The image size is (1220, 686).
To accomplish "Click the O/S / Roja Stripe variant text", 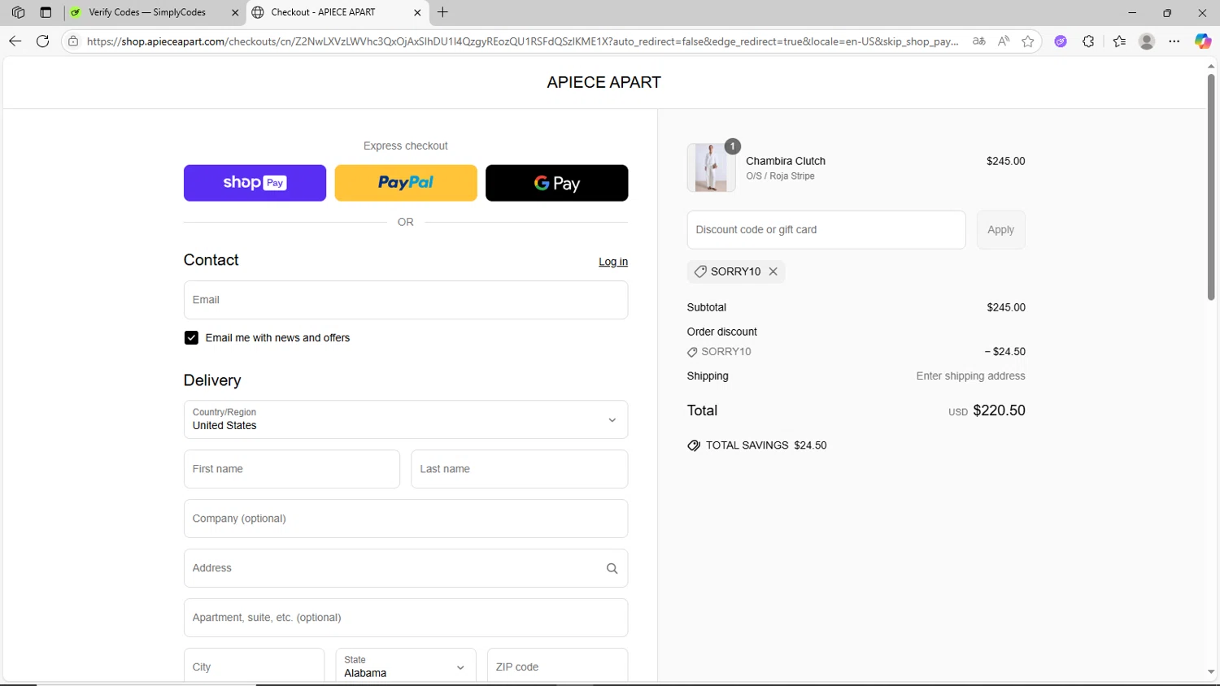I will pos(780,176).
